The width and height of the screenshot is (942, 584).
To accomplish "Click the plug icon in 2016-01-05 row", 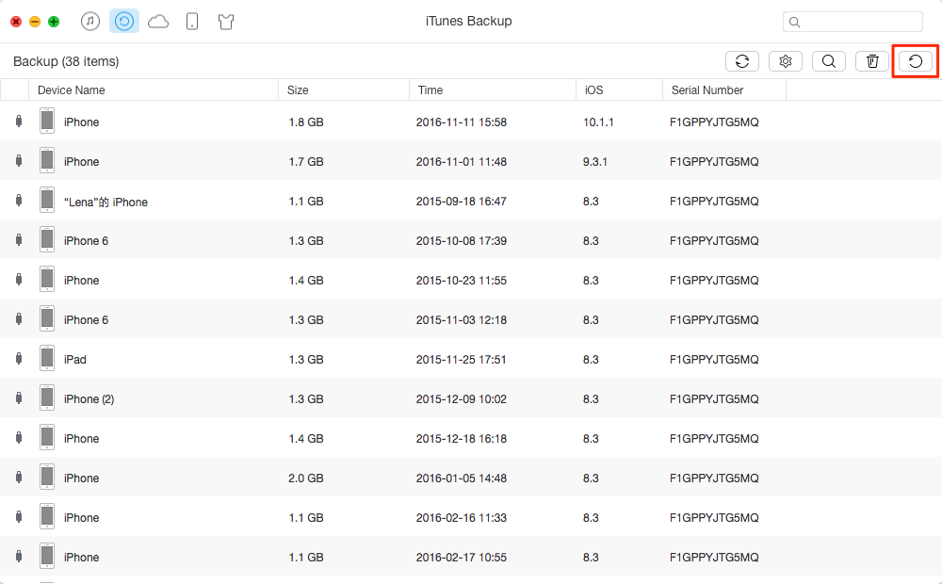I will tap(19, 478).
